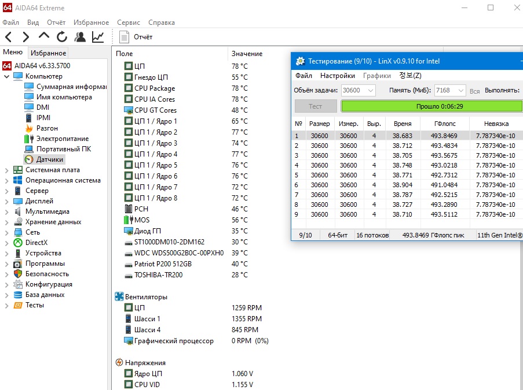
Task: Click the AIDA64 v6.33.5700 root icon
Action: coord(7,65)
